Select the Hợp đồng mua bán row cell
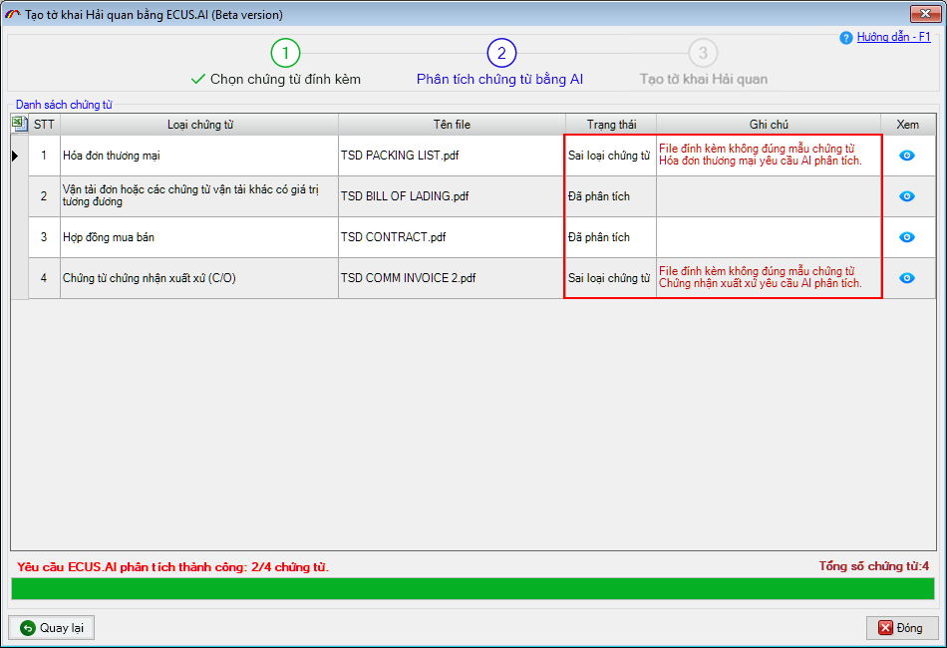Screen dimensions: 947x648 click(199, 237)
